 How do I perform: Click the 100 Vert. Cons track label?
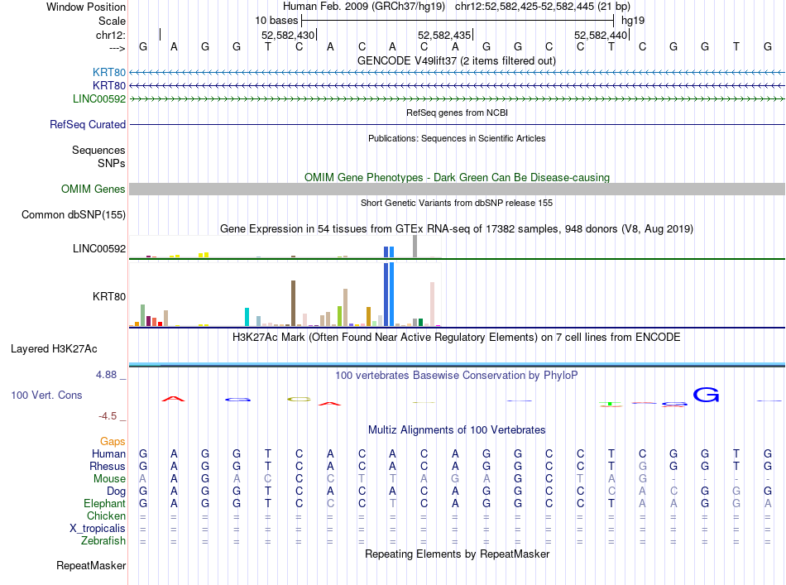46,395
